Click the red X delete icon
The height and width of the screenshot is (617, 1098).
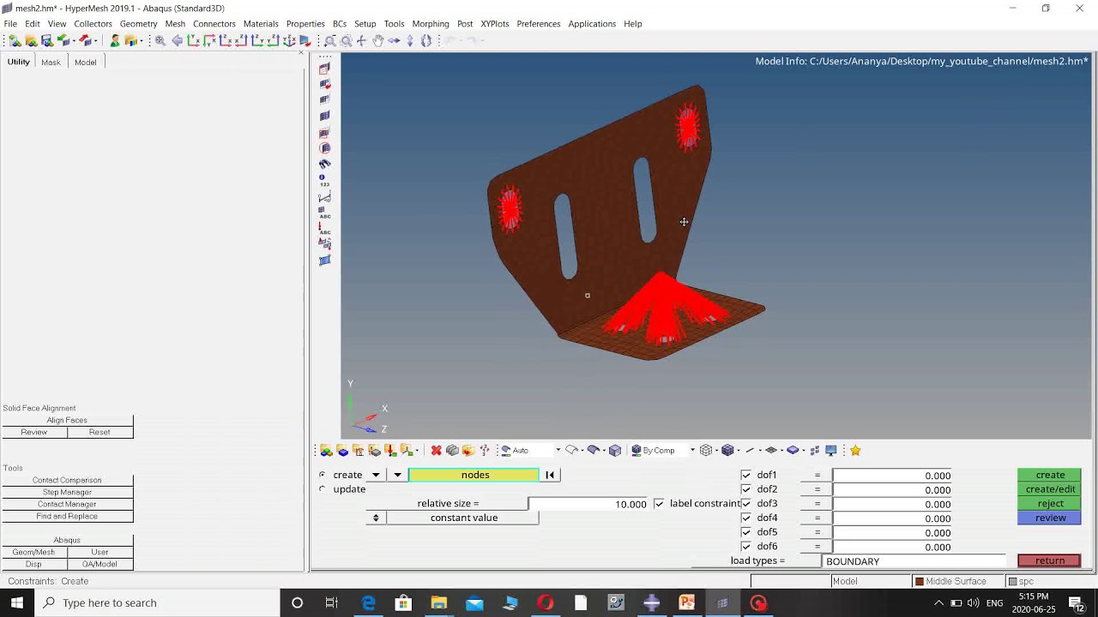(437, 450)
